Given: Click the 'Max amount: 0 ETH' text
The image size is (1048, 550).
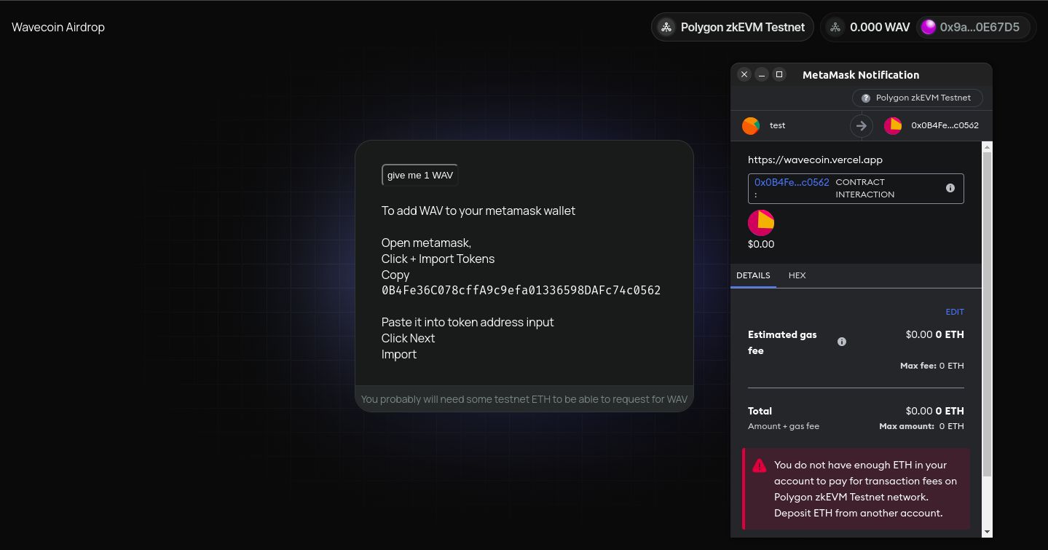Looking at the screenshot, I should pyautogui.click(x=921, y=426).
